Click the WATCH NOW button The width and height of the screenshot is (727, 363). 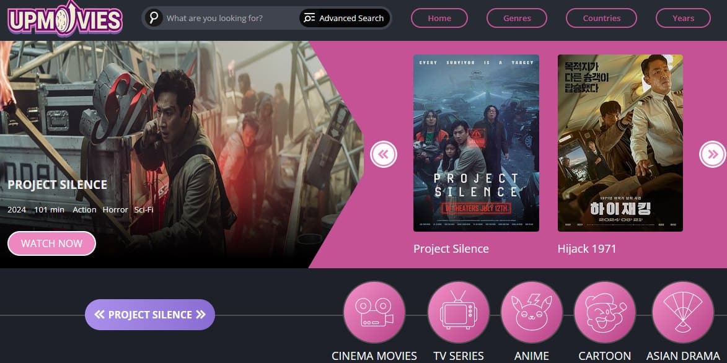tap(51, 243)
